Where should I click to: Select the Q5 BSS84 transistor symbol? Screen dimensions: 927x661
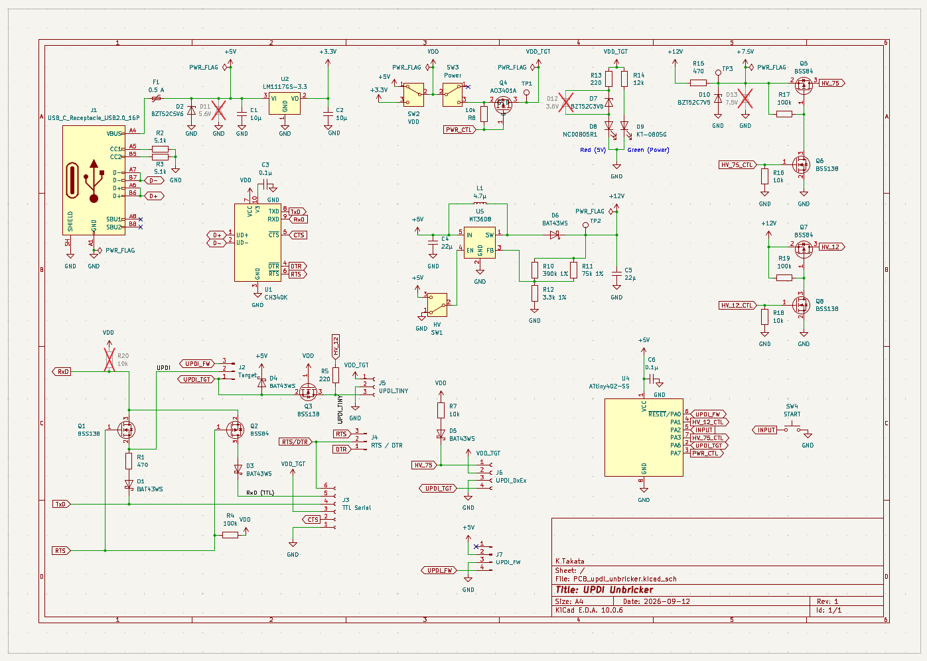point(803,84)
